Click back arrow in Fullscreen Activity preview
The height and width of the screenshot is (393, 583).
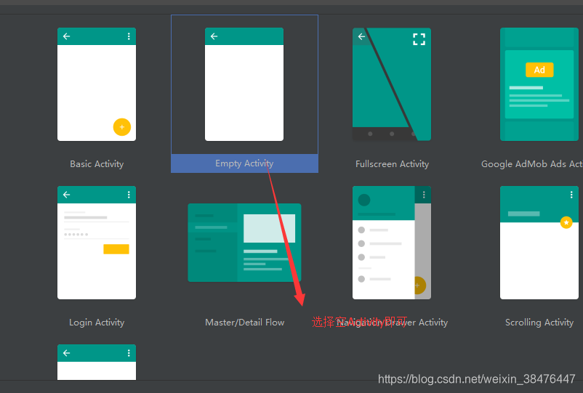tap(361, 36)
